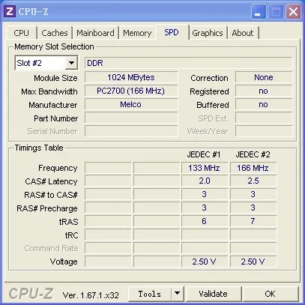
Task: Go to the Mainboard tab
Action: pyautogui.click(x=95, y=33)
